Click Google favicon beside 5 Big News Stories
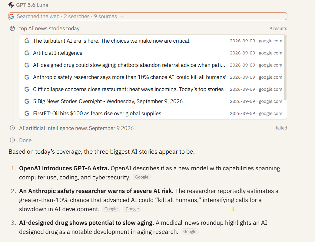315x242 pixels. pos(27,101)
